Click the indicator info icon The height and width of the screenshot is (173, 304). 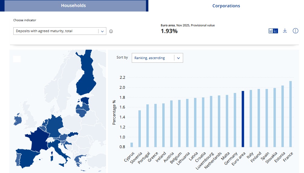click(x=111, y=31)
